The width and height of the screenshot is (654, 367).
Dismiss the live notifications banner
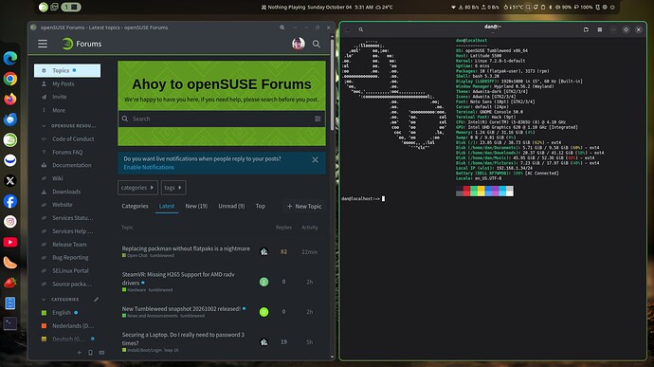click(315, 160)
